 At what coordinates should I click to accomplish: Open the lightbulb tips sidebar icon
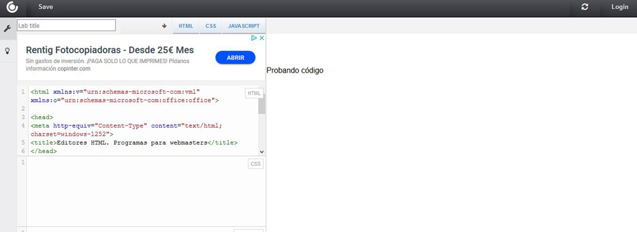pos(7,51)
